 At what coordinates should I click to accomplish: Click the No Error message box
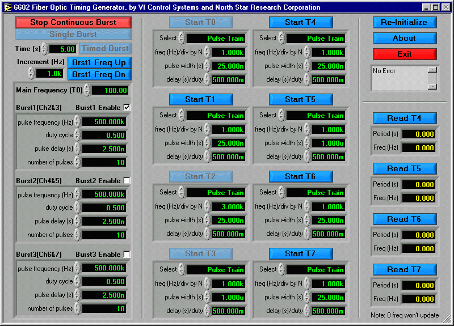[x=400, y=78]
